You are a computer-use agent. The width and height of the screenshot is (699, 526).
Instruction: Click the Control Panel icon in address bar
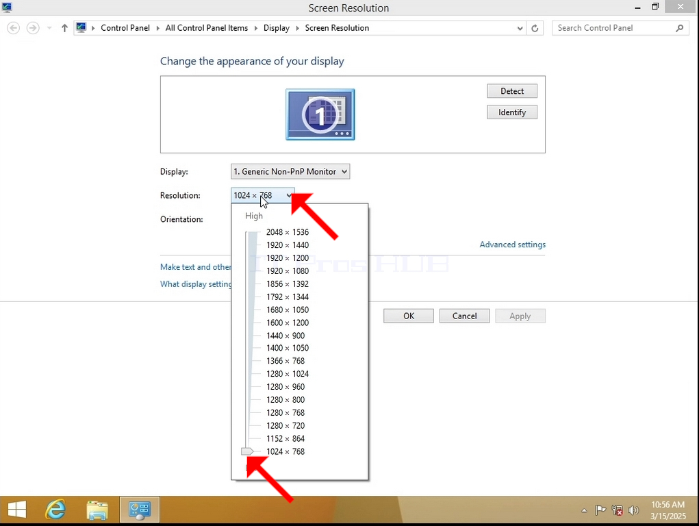click(x=81, y=27)
